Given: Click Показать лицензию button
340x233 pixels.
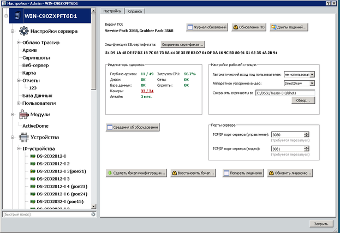Looking at the screenshot, I should coord(243,173).
